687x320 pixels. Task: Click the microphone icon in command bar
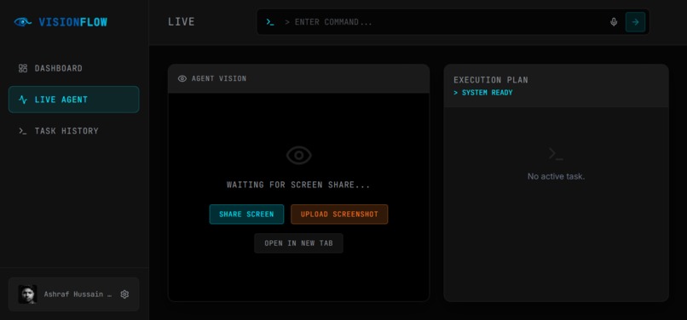(x=614, y=22)
